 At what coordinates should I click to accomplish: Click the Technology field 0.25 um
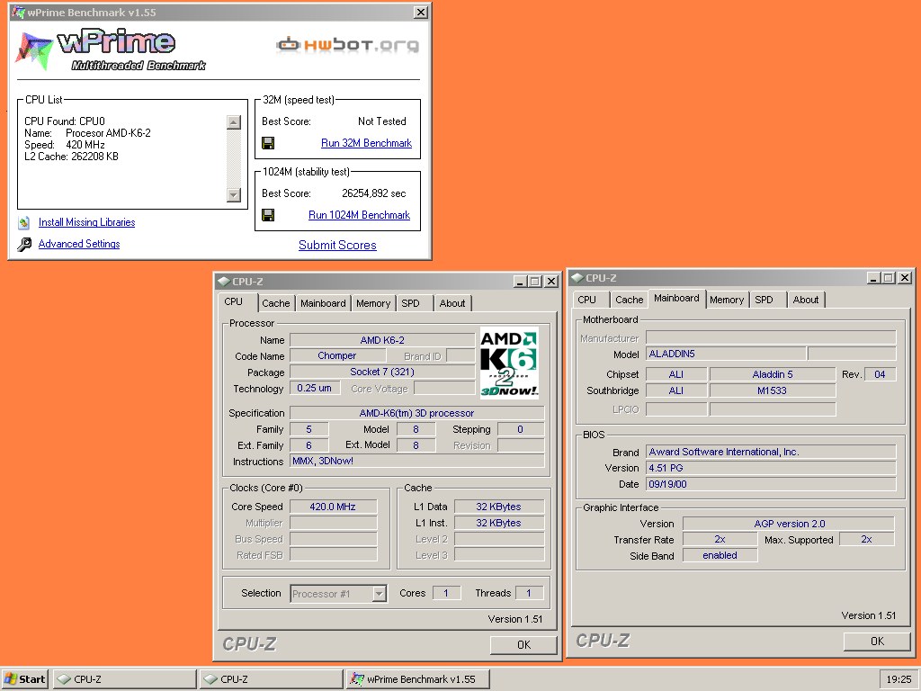[x=315, y=388]
